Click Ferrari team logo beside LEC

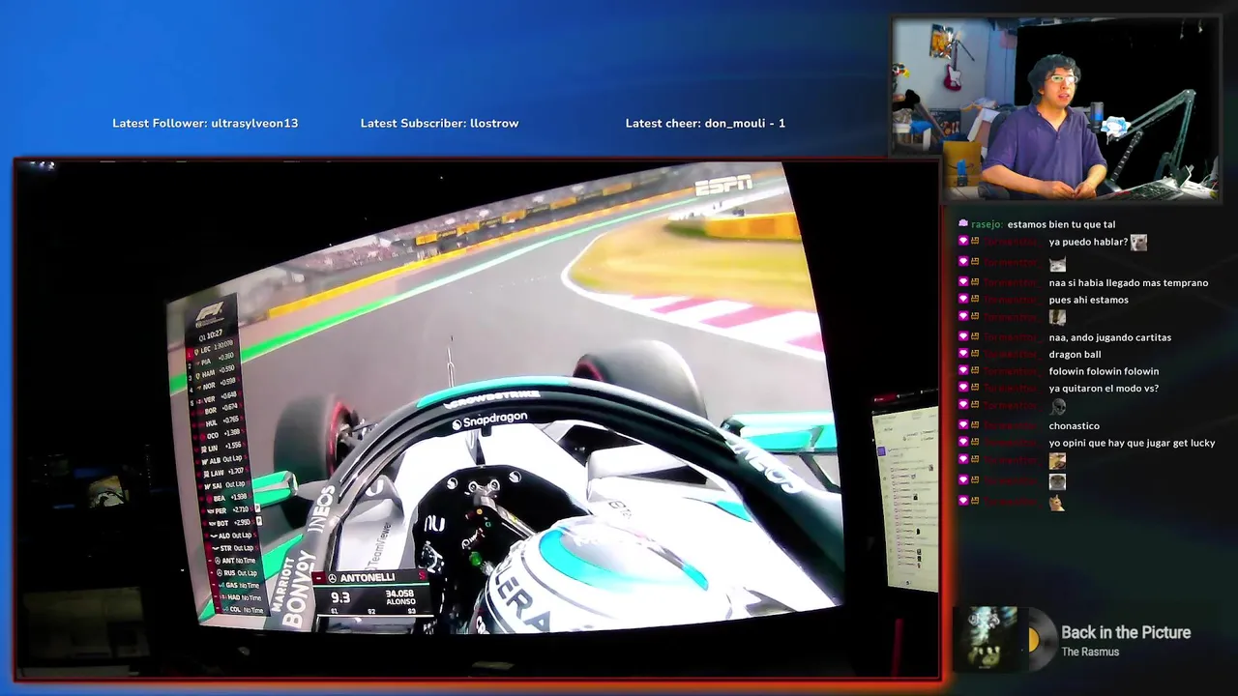click(195, 350)
